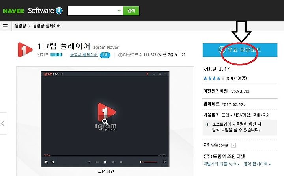This screenshot has width=284, height=176.
Task: Click previous version v0.9.0.13
Action: [240, 91]
